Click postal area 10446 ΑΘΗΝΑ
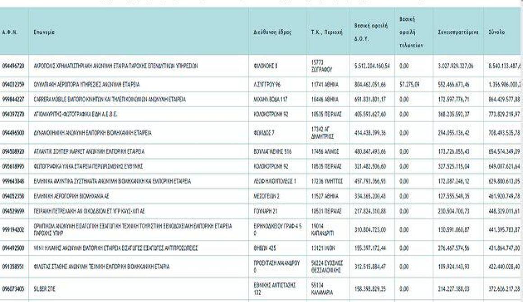The image size is (523, 302). [x=325, y=99]
